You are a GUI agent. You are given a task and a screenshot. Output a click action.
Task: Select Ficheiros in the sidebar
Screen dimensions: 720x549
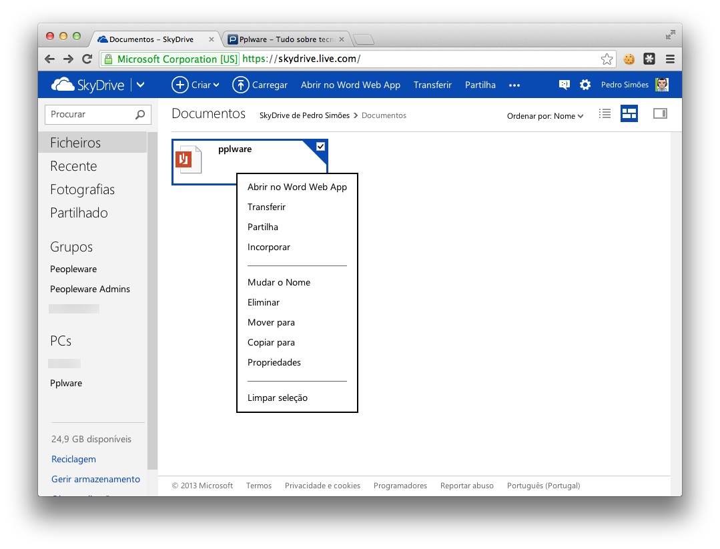[x=92, y=142]
